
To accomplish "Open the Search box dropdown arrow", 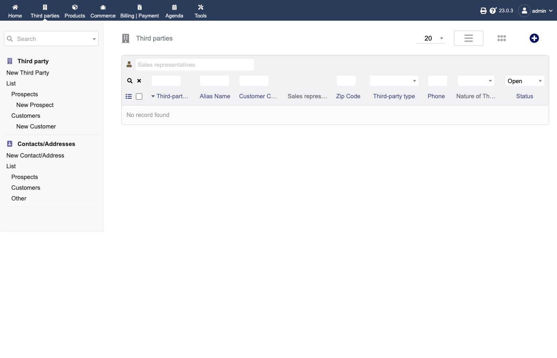I will click(94, 39).
